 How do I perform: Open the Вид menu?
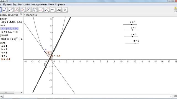[15, 4]
